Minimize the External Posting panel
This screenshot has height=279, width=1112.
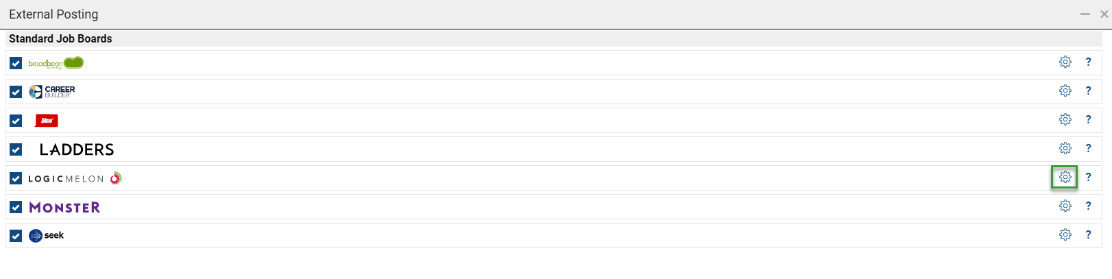click(1085, 14)
